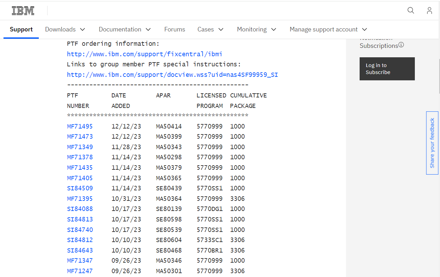The height and width of the screenshot is (277, 440).
Task: Click APAR value MA50379
Action: (169, 168)
